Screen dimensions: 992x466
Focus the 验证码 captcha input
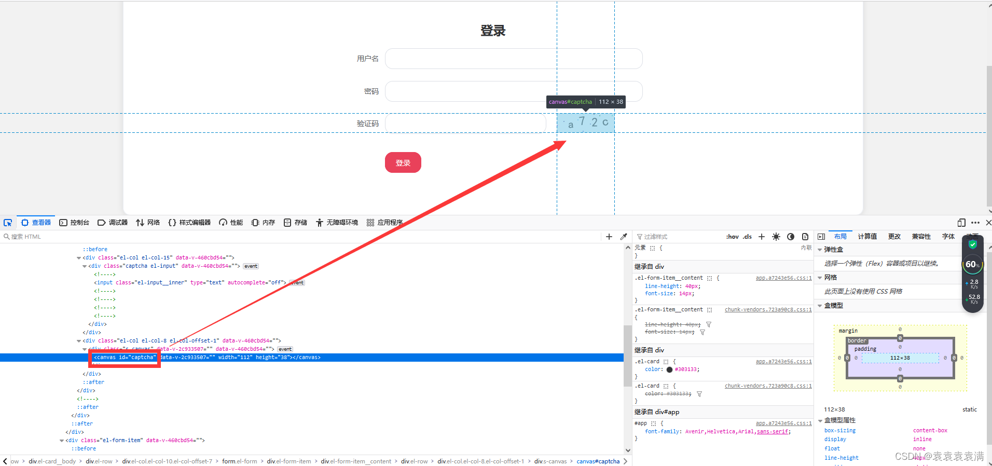point(465,124)
